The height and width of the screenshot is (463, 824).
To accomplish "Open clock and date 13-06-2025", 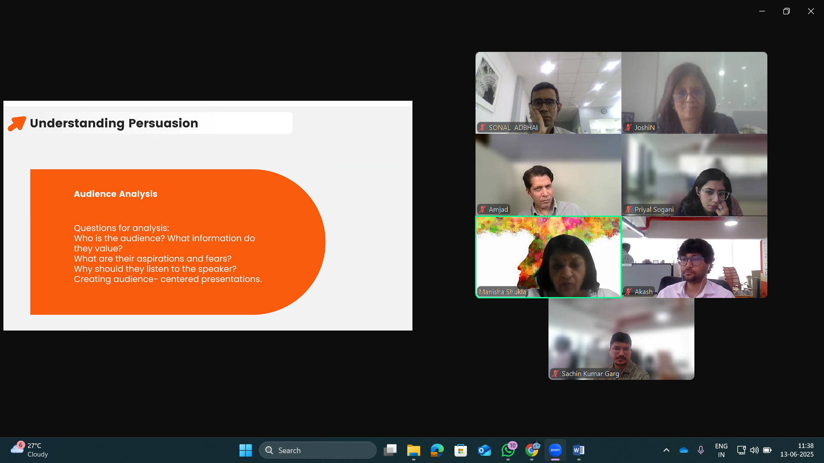I will click(x=797, y=450).
